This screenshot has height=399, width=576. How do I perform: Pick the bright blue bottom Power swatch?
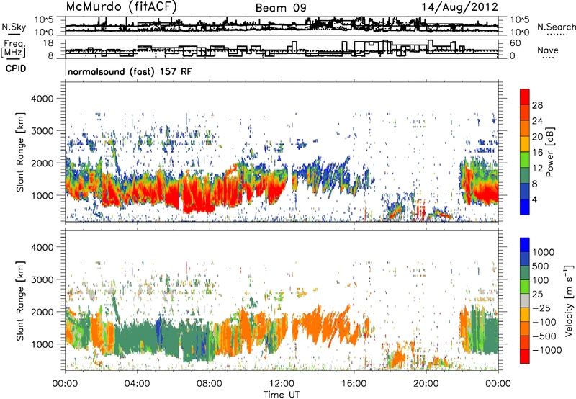click(525, 207)
